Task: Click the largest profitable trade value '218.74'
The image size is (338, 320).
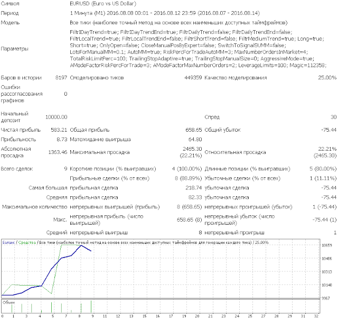Action: coord(194,188)
